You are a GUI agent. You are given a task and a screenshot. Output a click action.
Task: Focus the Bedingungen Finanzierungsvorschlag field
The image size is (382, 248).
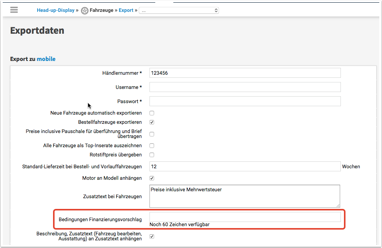(245, 217)
